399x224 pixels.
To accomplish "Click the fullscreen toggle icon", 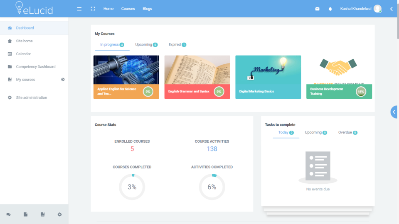I will click(93, 9).
